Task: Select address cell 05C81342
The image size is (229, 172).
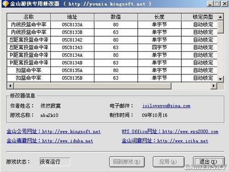Action: pyautogui.click(x=72, y=40)
